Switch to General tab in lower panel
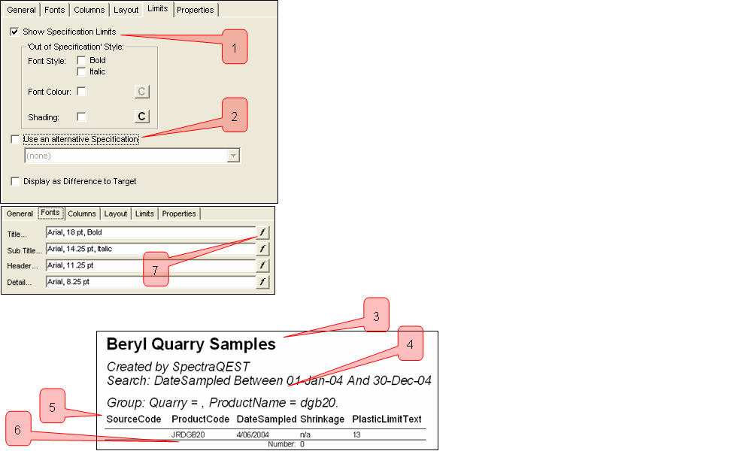The width and height of the screenshot is (752, 451). coord(20,213)
